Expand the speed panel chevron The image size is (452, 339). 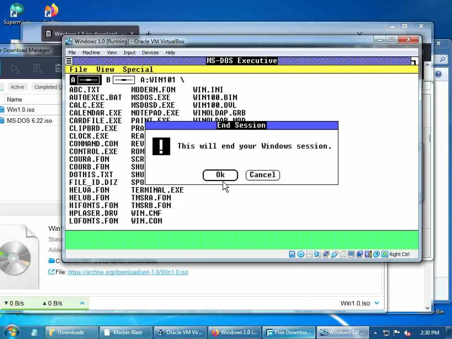pos(82,303)
